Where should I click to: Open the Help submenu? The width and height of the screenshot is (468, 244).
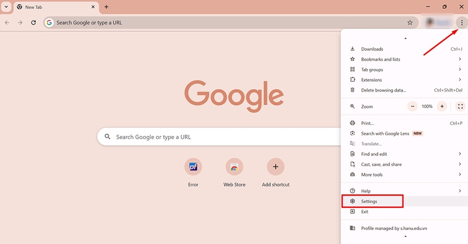[404, 191]
